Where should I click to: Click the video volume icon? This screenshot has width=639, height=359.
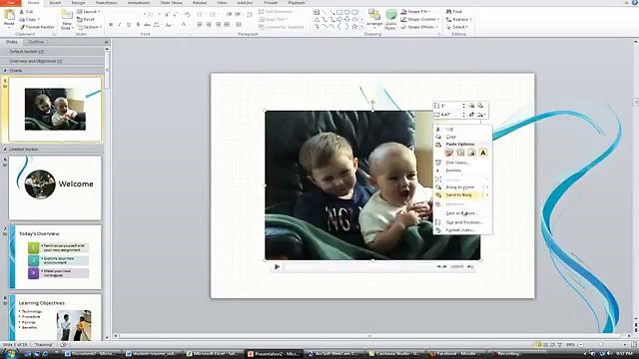[470, 266]
